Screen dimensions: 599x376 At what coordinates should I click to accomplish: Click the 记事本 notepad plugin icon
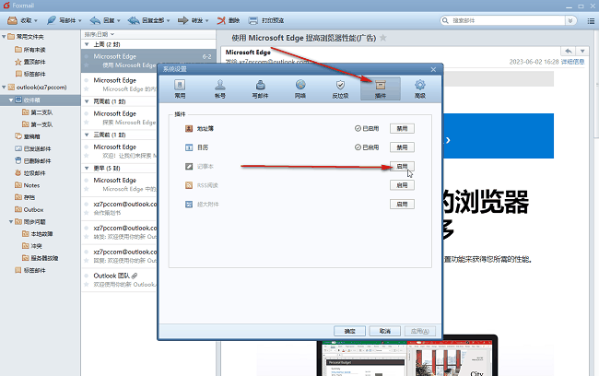tap(189, 166)
